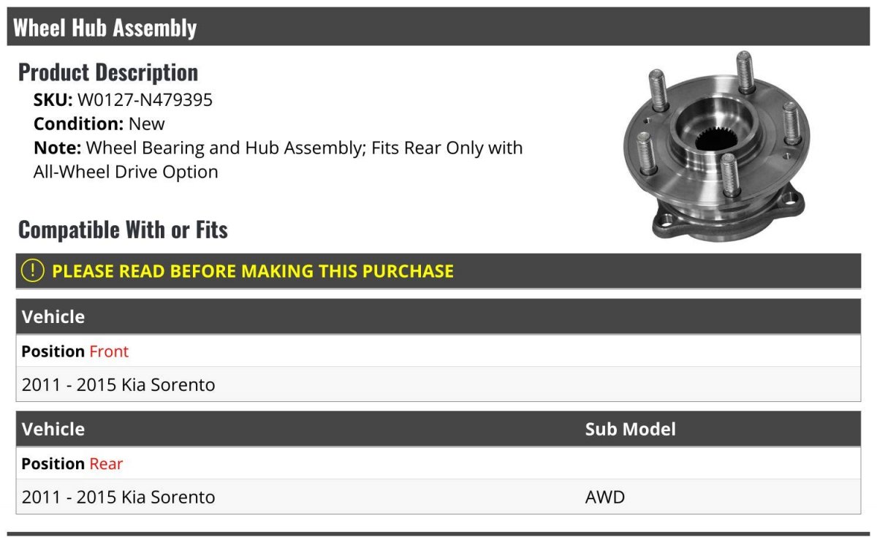The height and width of the screenshot is (543, 877).
Task: Click the Vehicle header of Front table
Action: pyautogui.click(x=53, y=317)
